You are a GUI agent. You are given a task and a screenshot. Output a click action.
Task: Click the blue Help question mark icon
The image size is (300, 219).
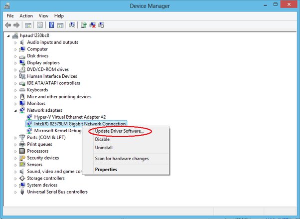tap(51, 25)
